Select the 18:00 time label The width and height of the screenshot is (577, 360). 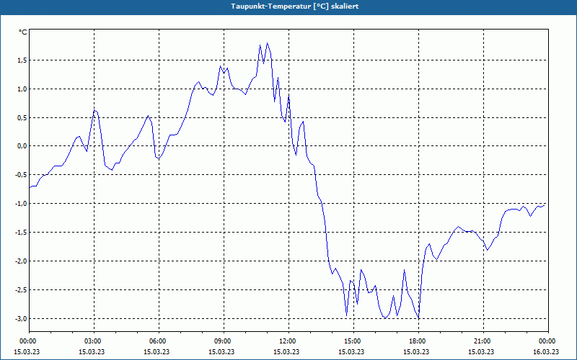(x=418, y=341)
